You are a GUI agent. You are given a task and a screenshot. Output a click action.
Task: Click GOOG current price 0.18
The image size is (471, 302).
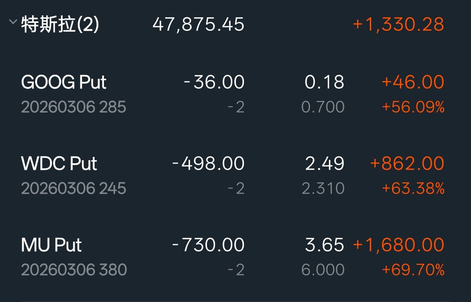(324, 82)
